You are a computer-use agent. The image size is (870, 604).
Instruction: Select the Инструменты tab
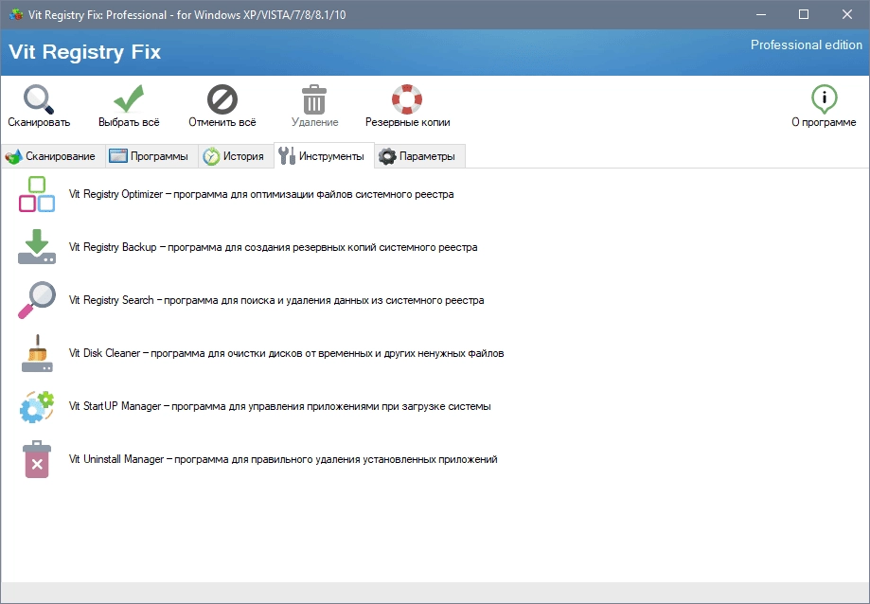(x=323, y=156)
